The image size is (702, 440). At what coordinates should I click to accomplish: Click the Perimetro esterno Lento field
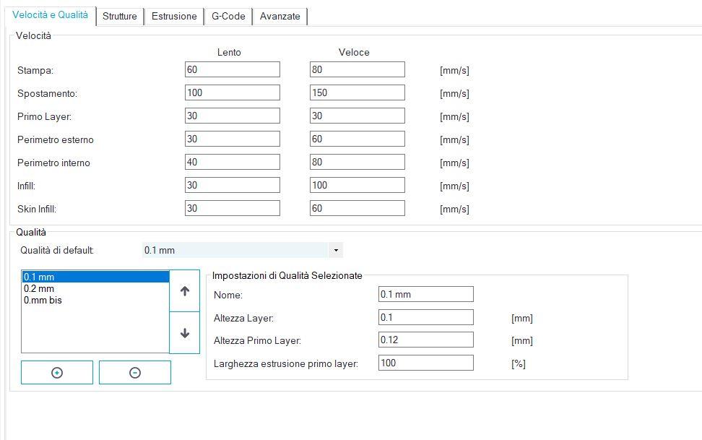point(233,139)
